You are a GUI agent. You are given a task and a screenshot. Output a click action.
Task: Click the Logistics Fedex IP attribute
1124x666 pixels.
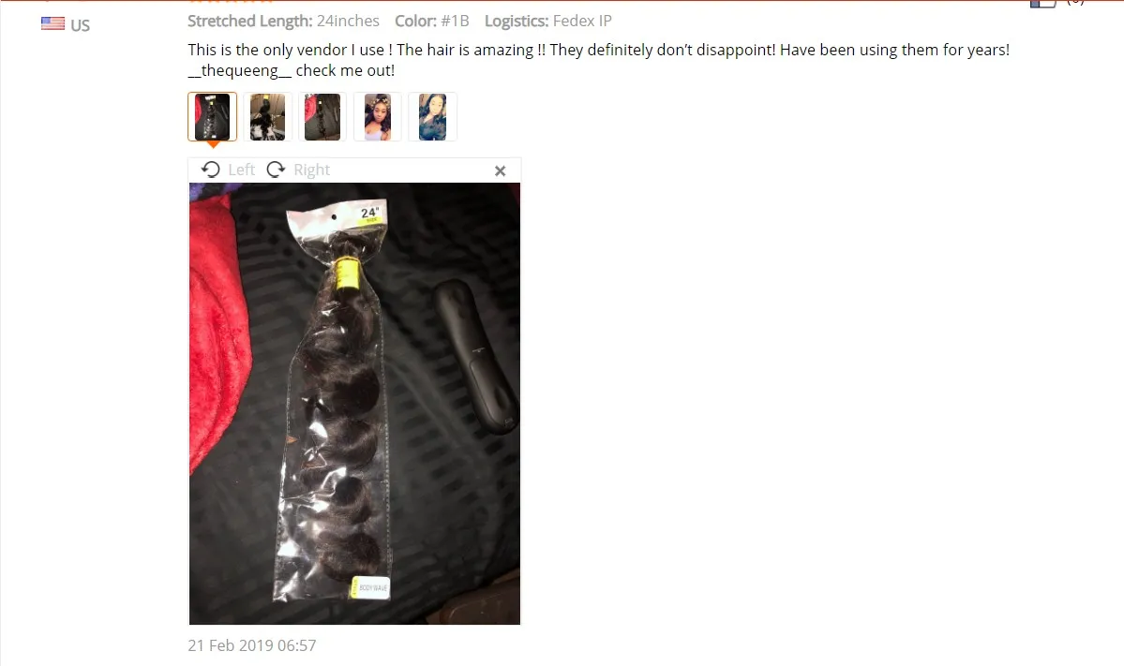point(548,21)
